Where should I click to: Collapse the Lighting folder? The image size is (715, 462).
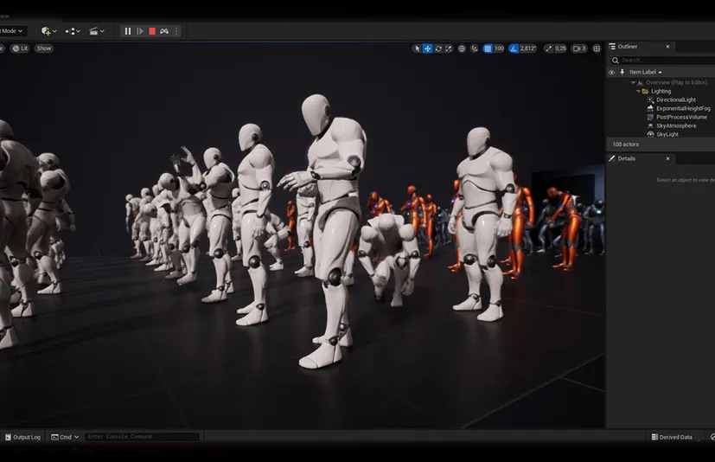pyautogui.click(x=638, y=92)
